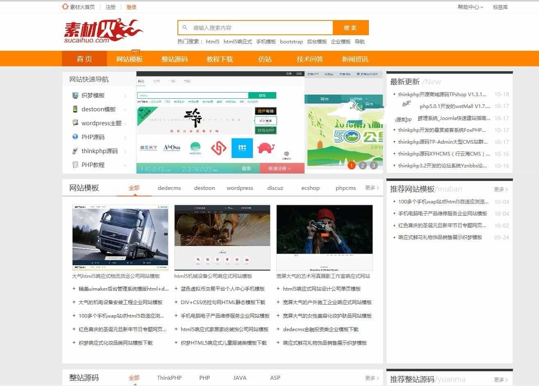Click the thinkphp源码 icon in the quick navigation
The height and width of the screenshot is (386, 539).
(x=75, y=151)
